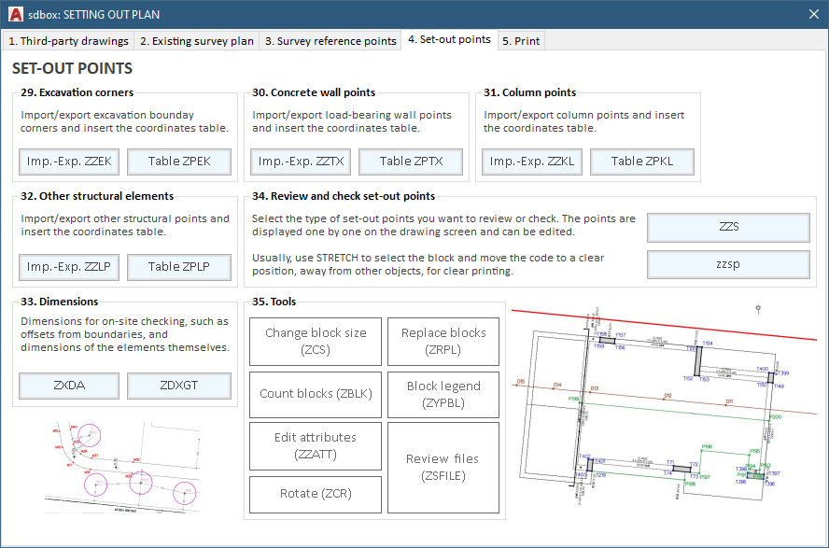
Task: Click the '32. Other structural elements' label
Action: pyautogui.click(x=97, y=196)
